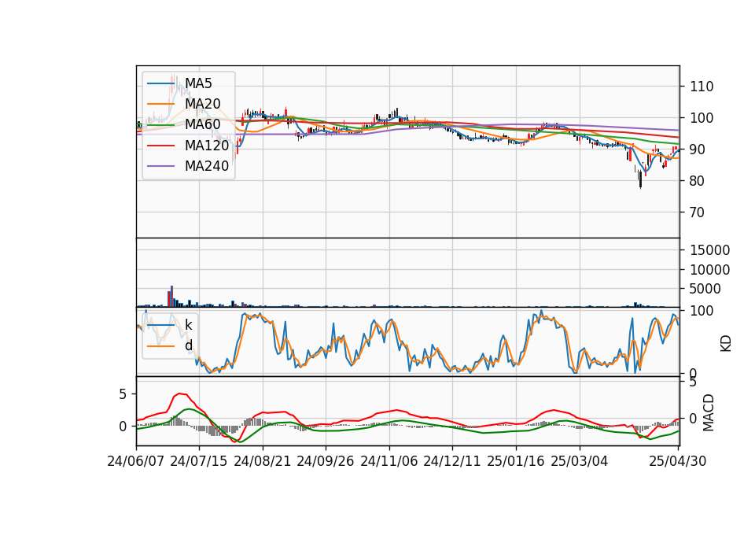Click the purple MA240 legend line sample
Image resolution: width=755 pixels, height=543 pixels.
(160, 166)
